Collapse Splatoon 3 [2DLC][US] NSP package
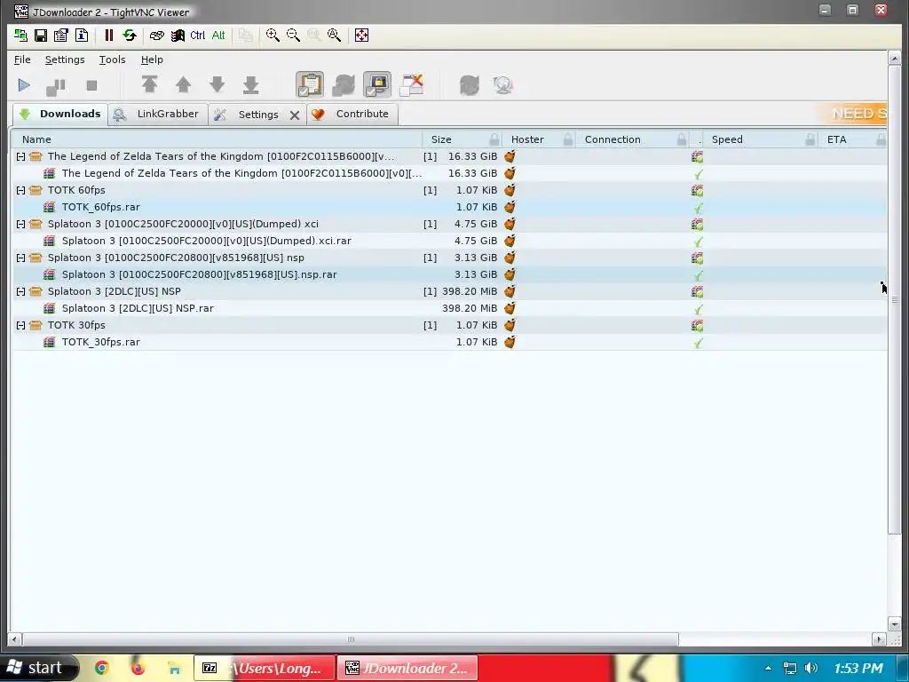 coord(21,291)
